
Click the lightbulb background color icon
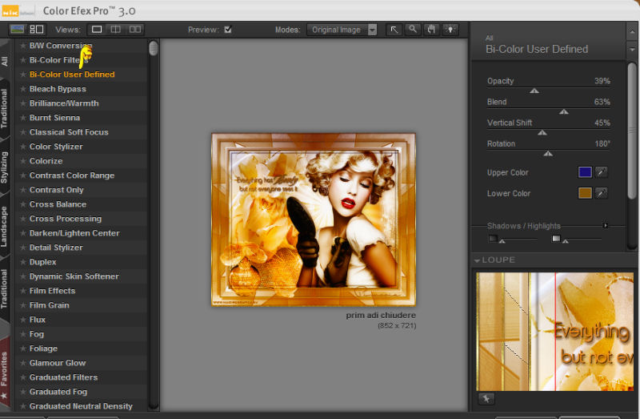(451, 30)
